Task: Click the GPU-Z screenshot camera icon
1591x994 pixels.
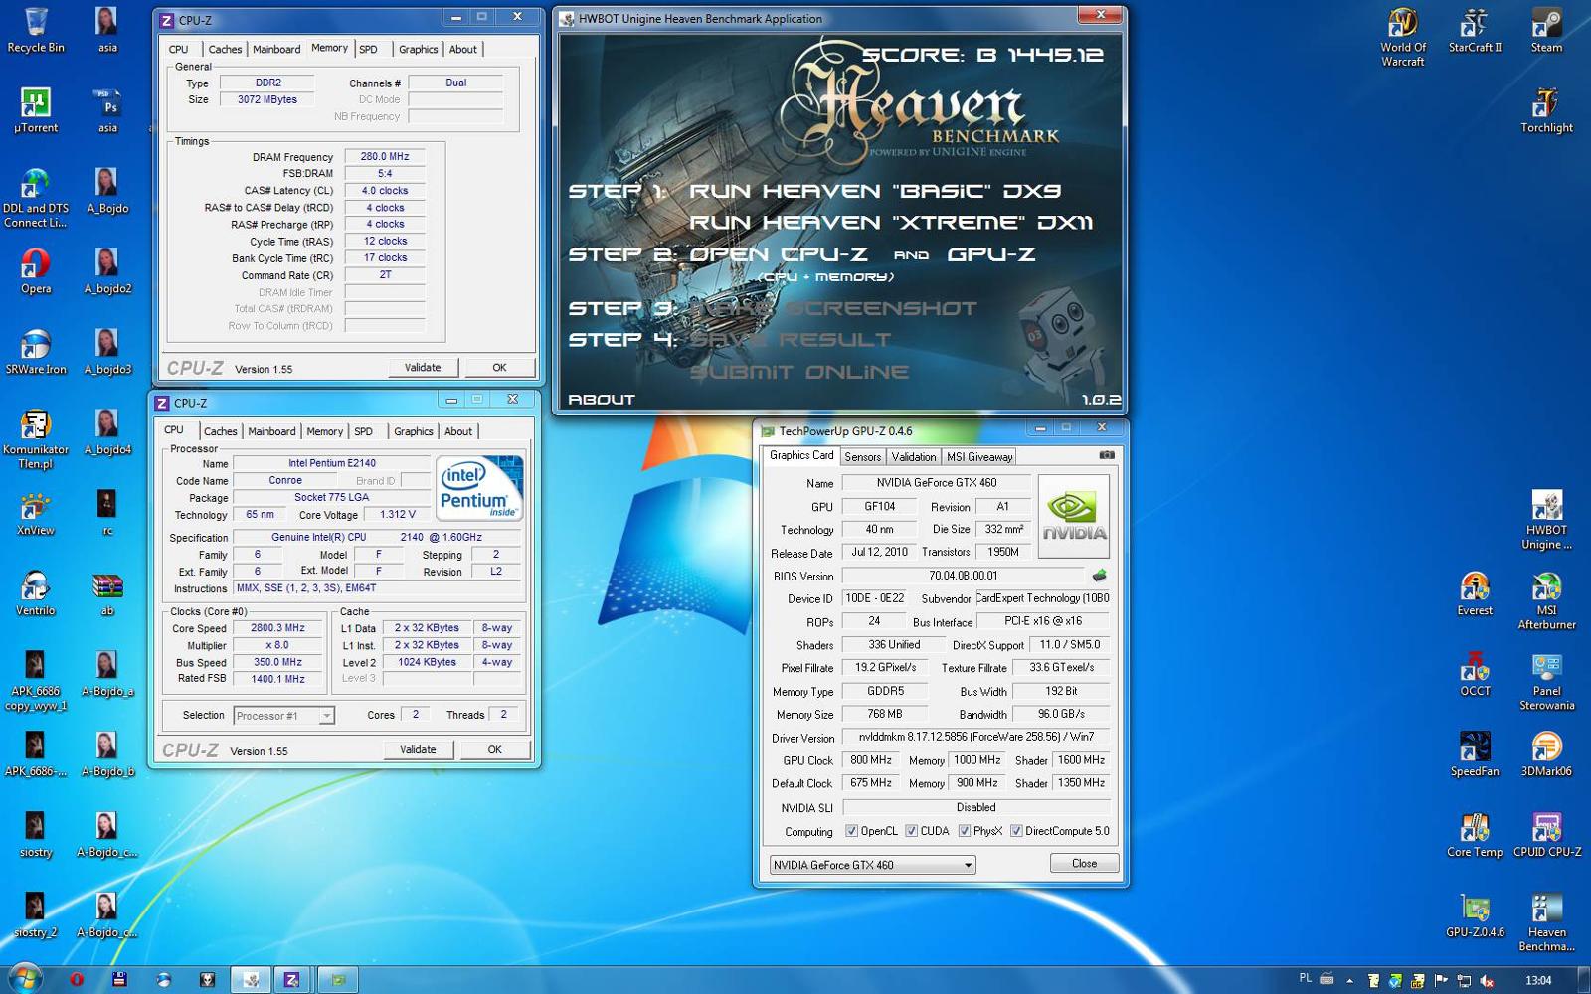Action: pos(1107,455)
